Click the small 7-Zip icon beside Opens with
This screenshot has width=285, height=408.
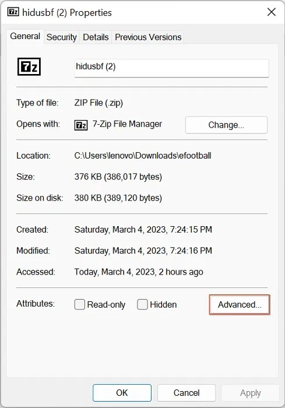[x=81, y=125]
